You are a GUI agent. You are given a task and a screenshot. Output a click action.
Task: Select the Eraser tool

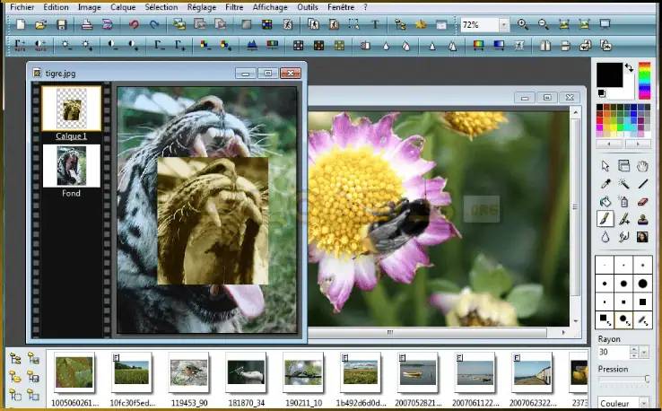642,202
